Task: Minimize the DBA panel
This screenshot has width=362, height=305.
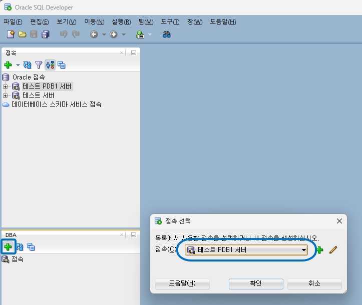Action: pyautogui.click(x=134, y=234)
